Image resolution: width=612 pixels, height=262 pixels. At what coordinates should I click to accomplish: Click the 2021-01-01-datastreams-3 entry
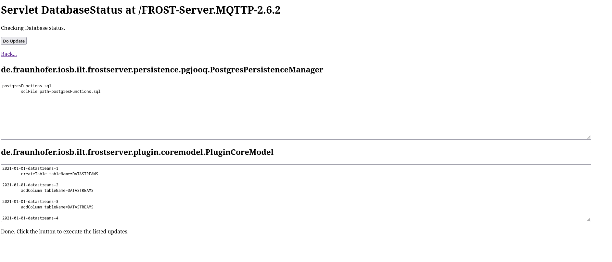pos(30,202)
